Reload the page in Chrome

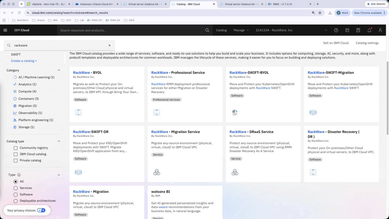tap(19, 13)
